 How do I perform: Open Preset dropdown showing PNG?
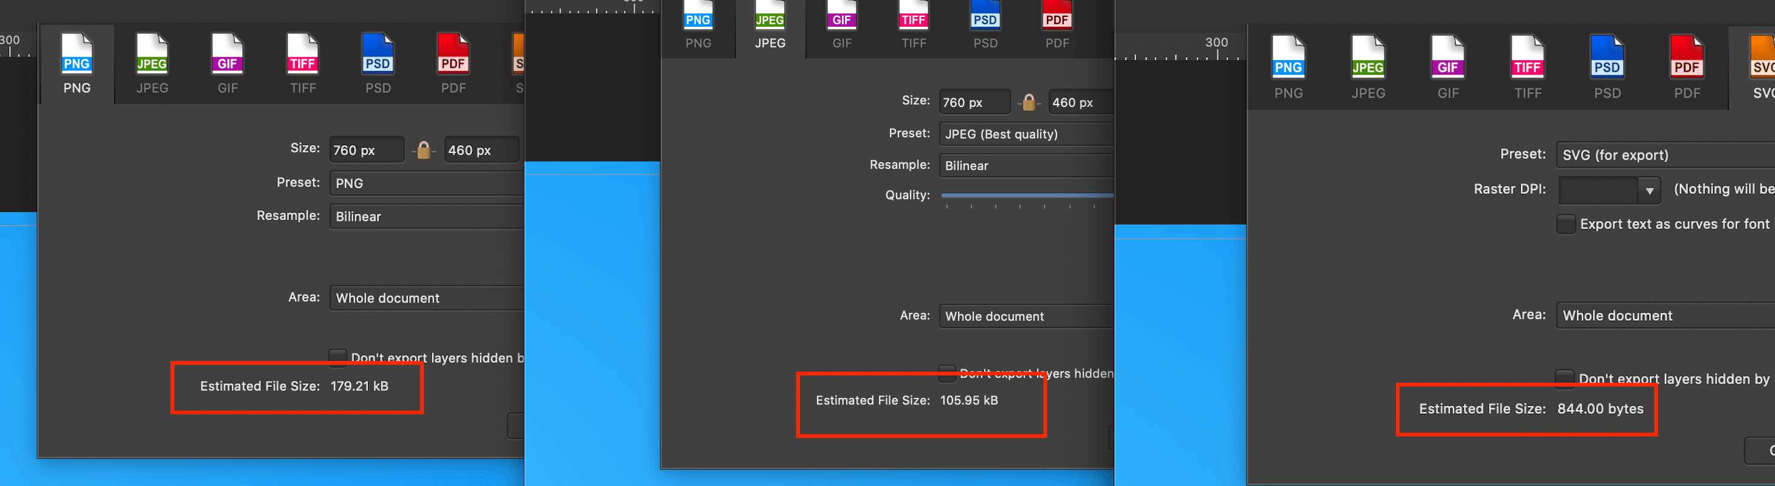click(426, 183)
